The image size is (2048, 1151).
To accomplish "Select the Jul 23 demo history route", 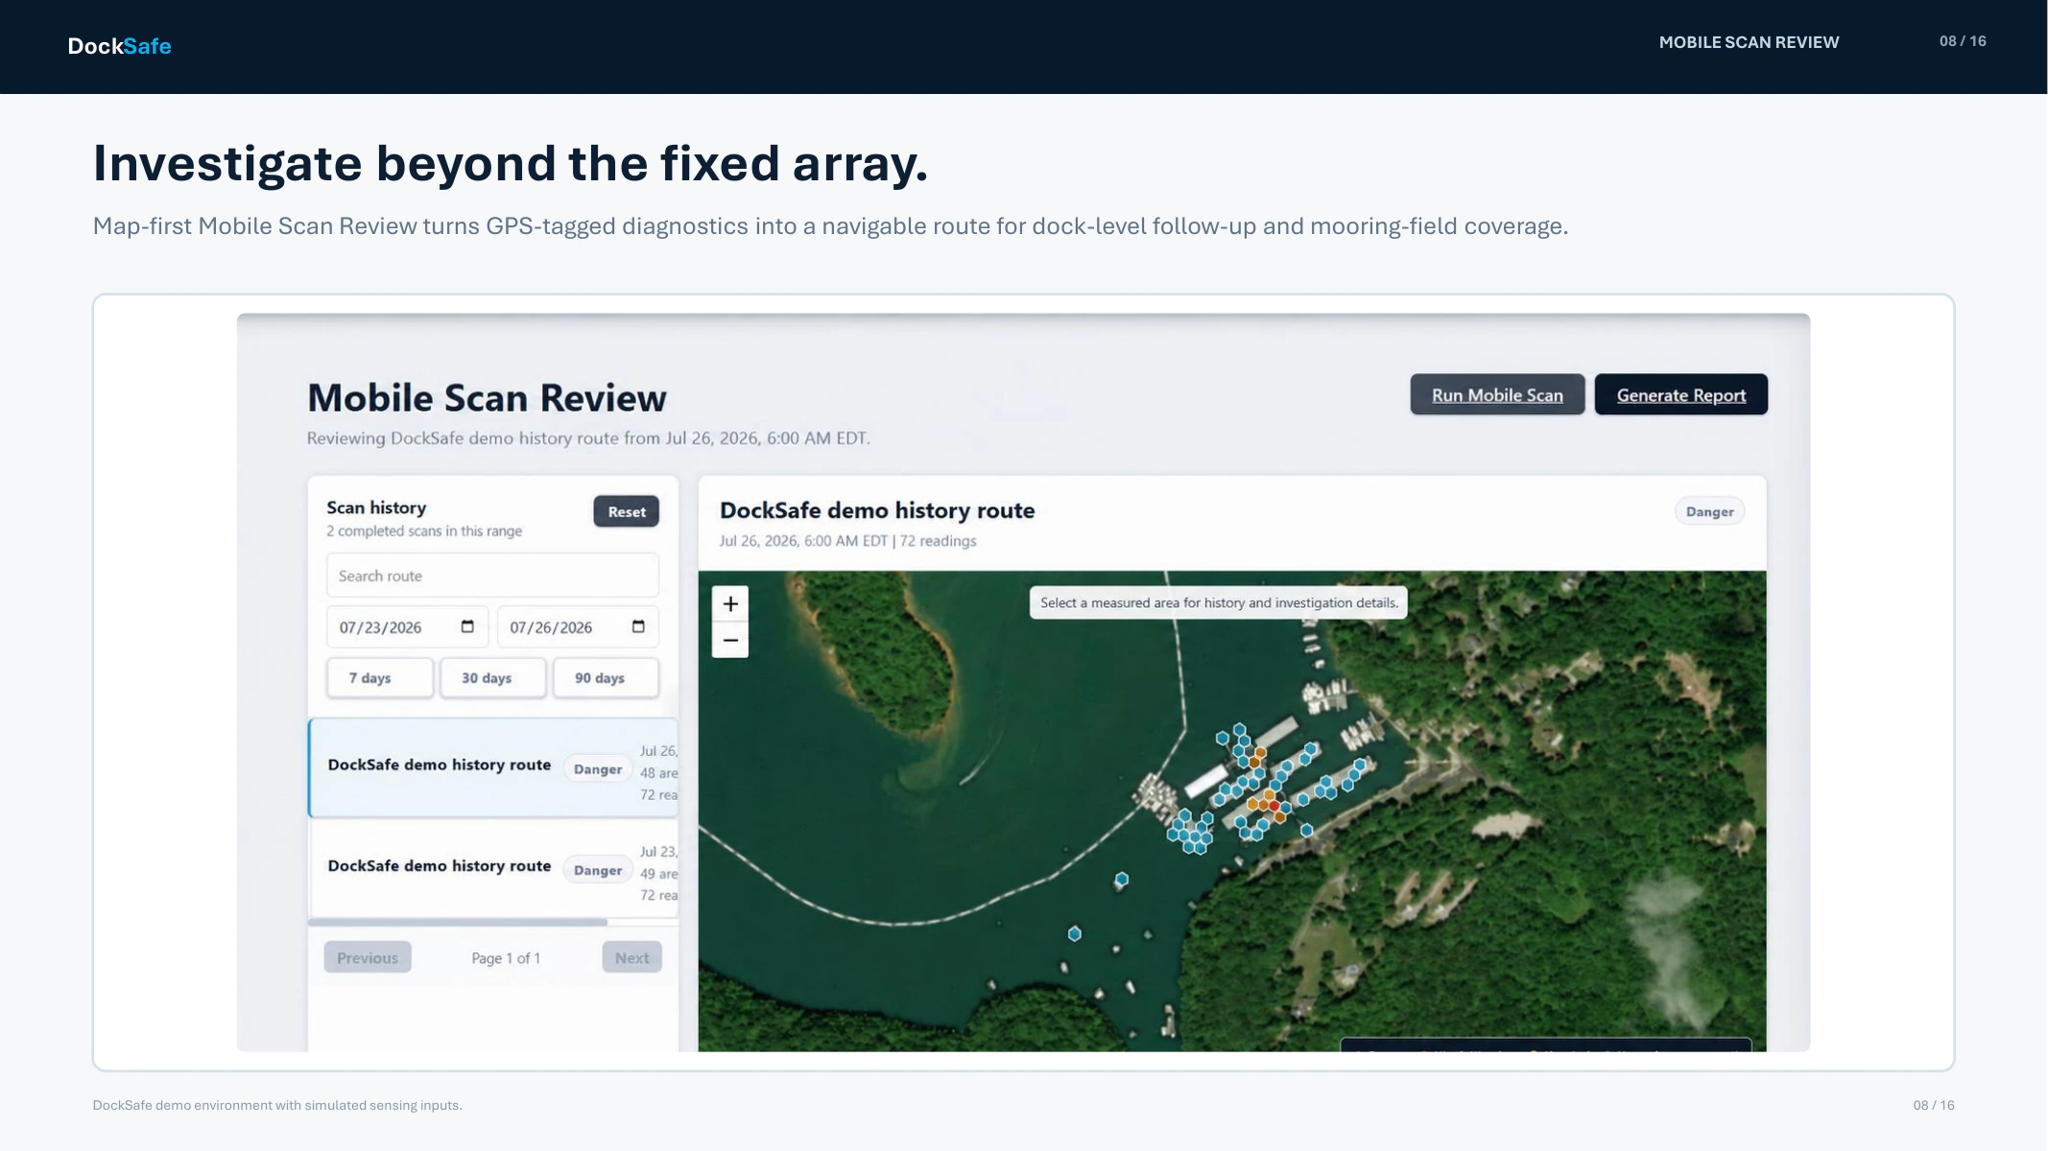I will click(493, 869).
